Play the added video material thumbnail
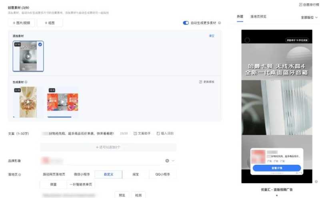The width and height of the screenshot is (320, 198). coord(28,56)
